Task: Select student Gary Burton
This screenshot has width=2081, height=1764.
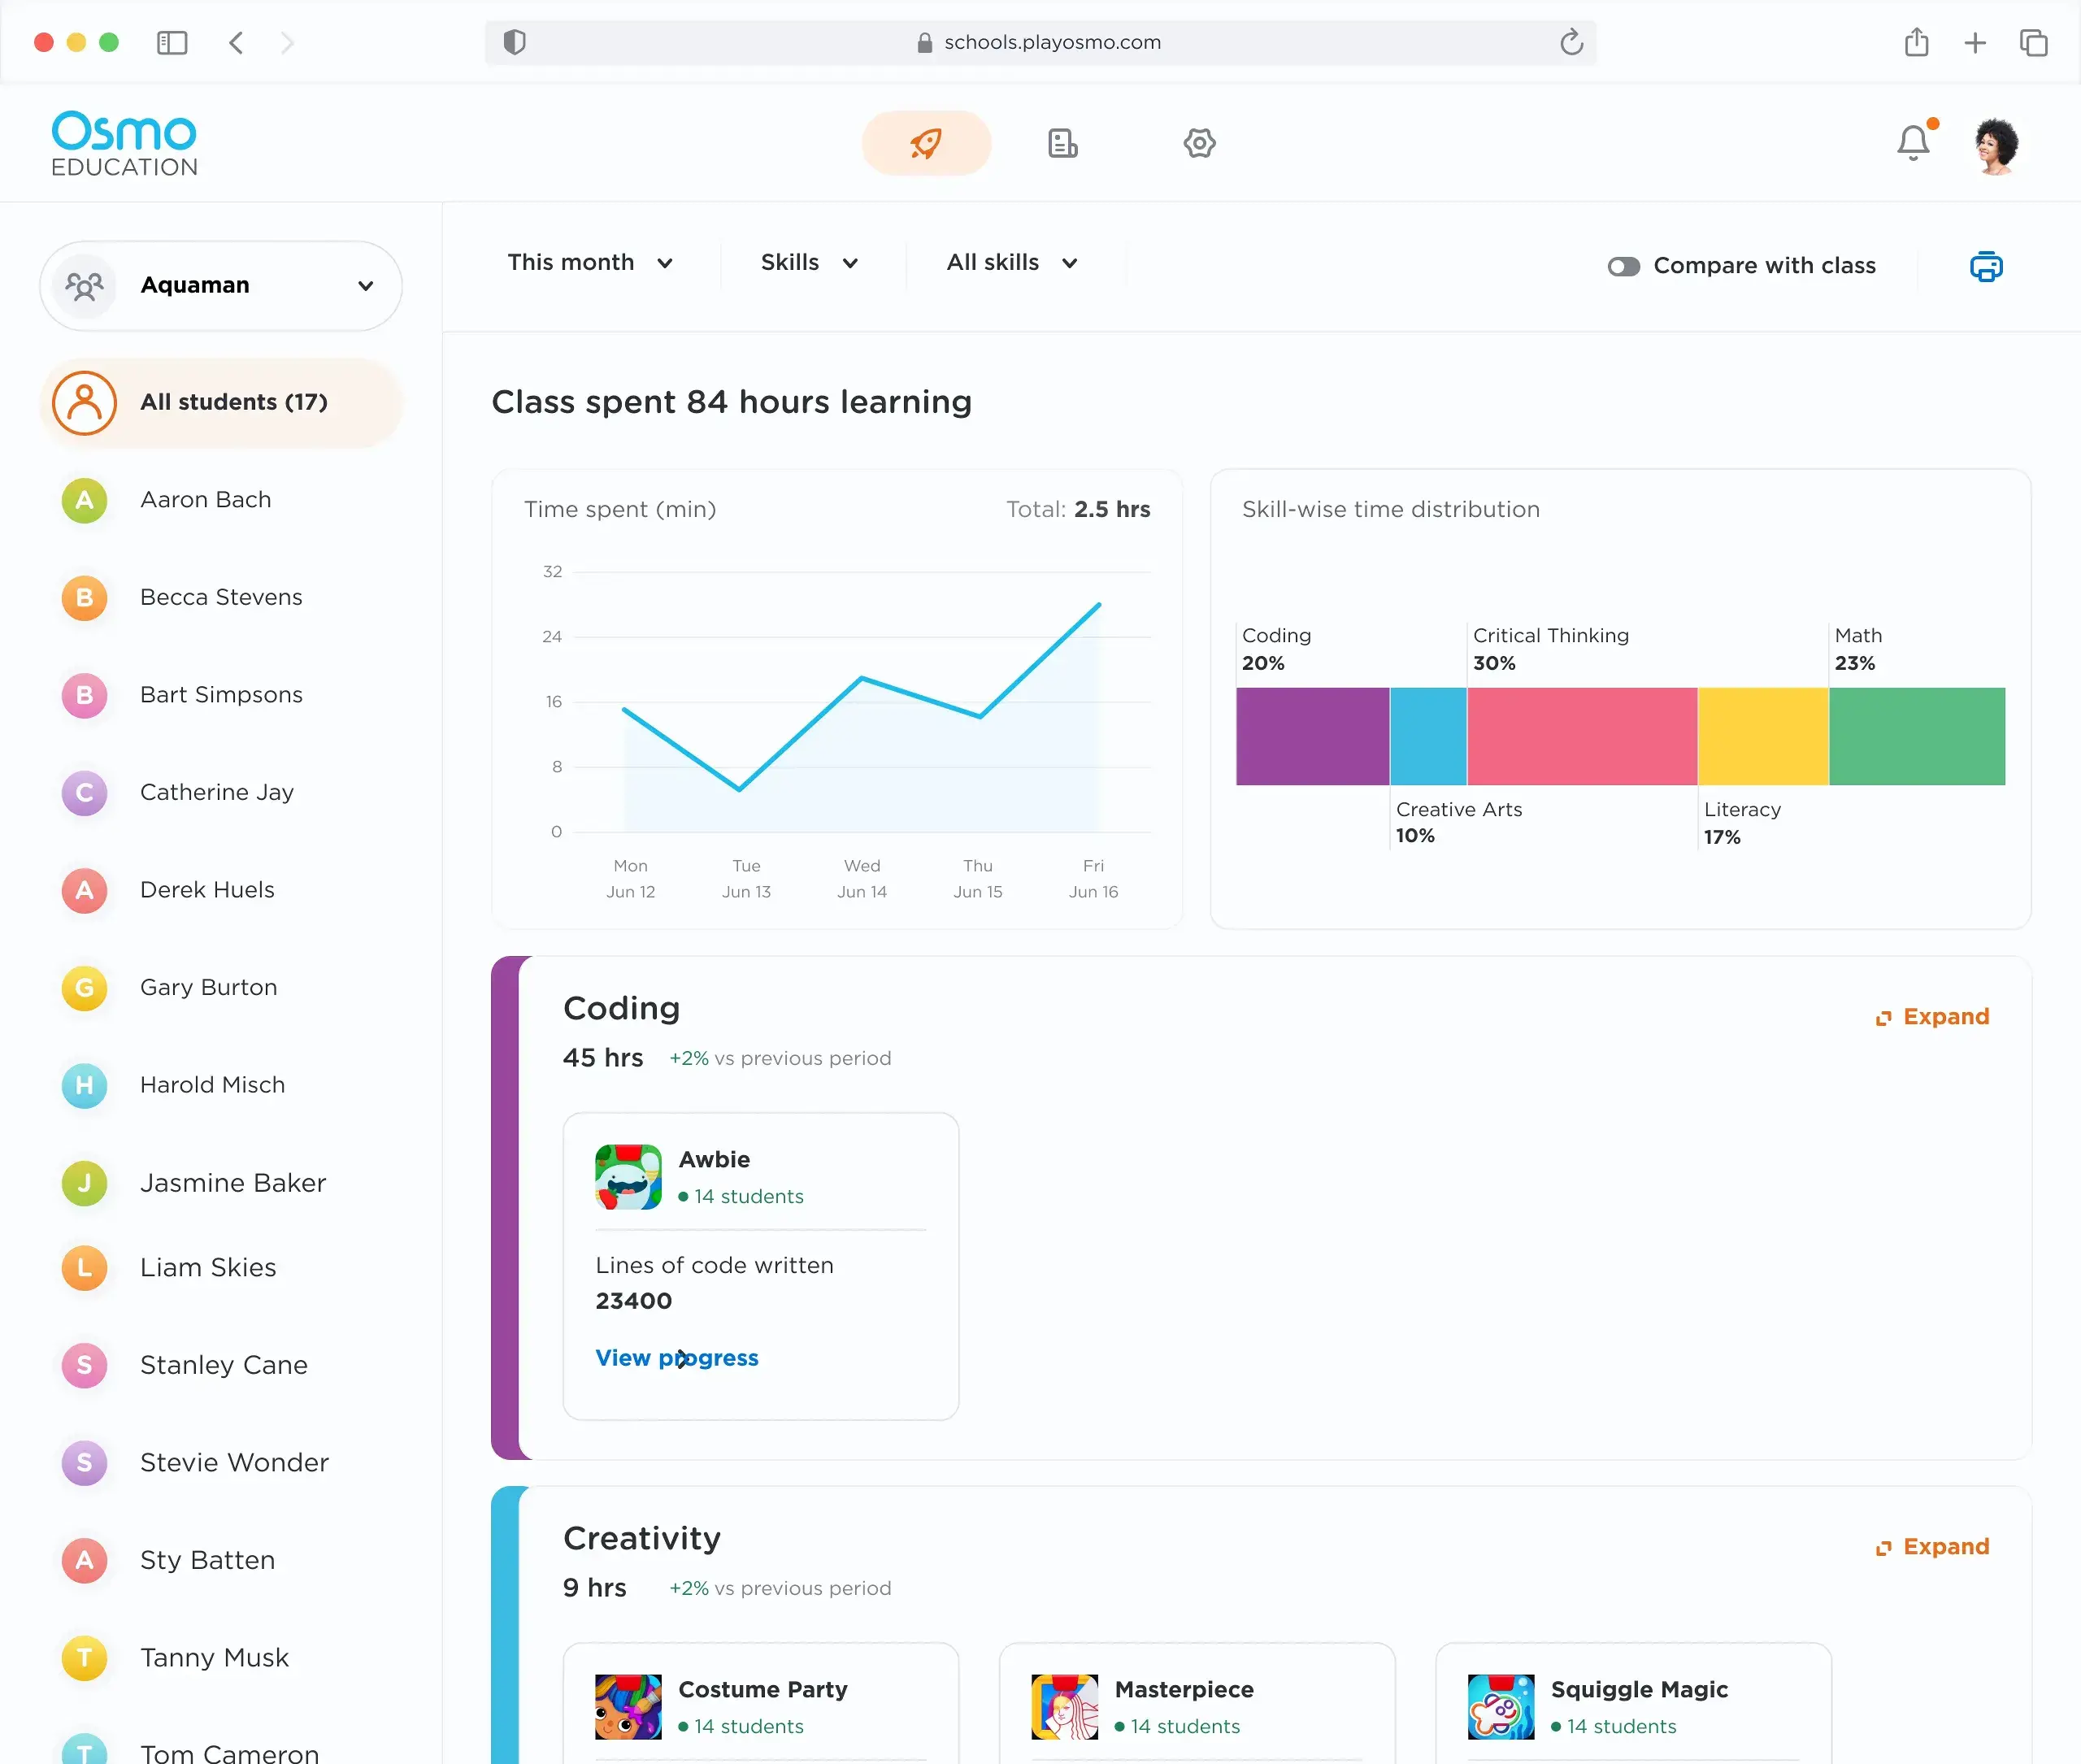Action: pos(221,988)
